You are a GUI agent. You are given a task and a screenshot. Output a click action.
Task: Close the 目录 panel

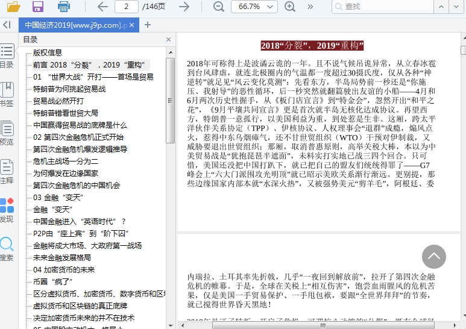(x=169, y=40)
